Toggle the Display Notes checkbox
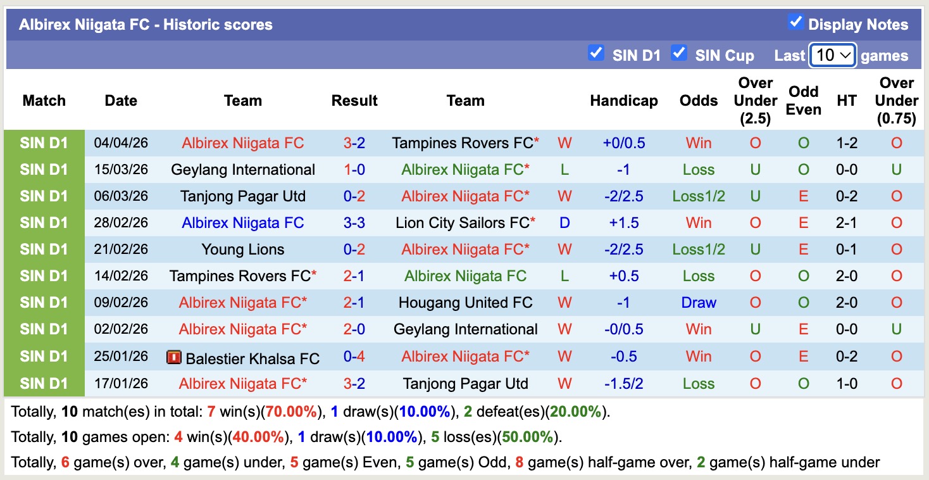The height and width of the screenshot is (480, 929). pyautogui.click(x=795, y=23)
